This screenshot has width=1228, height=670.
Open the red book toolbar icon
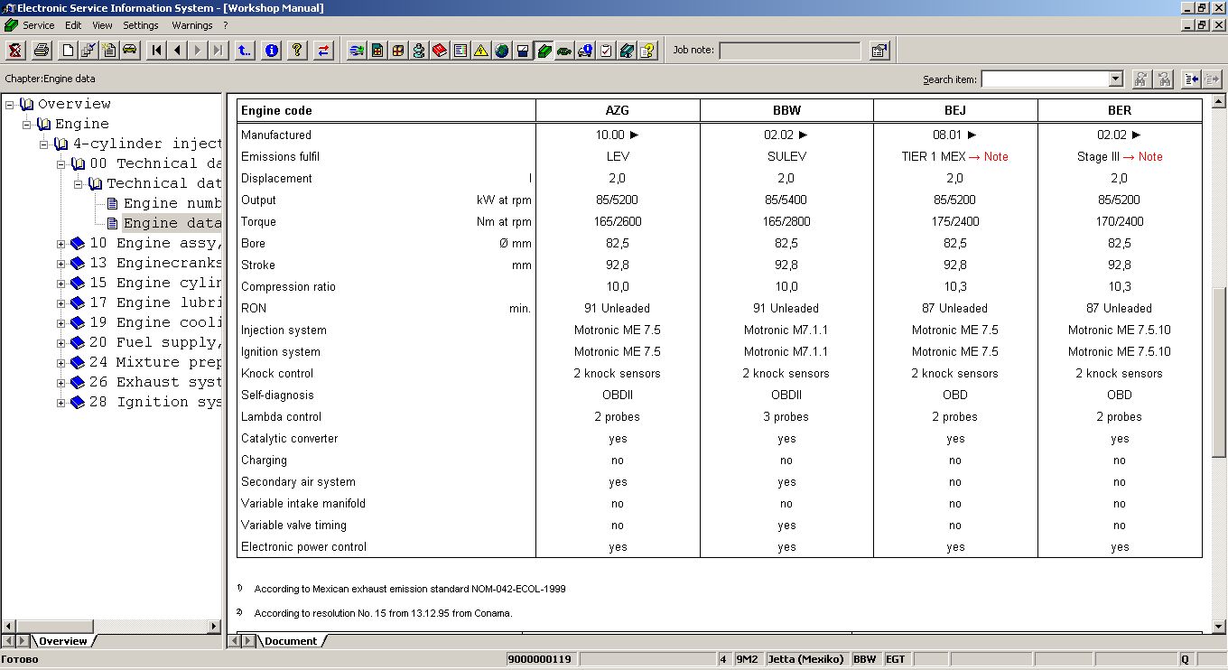pyautogui.click(x=440, y=51)
